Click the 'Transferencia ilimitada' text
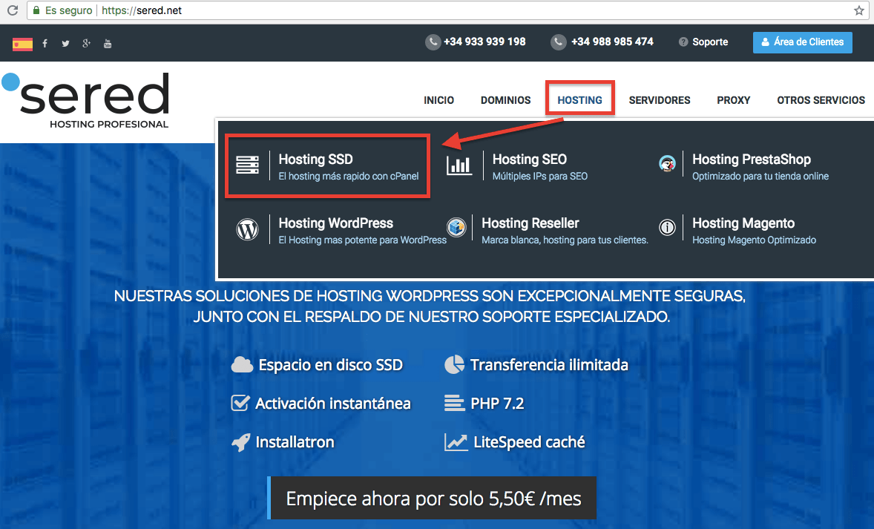 (549, 365)
